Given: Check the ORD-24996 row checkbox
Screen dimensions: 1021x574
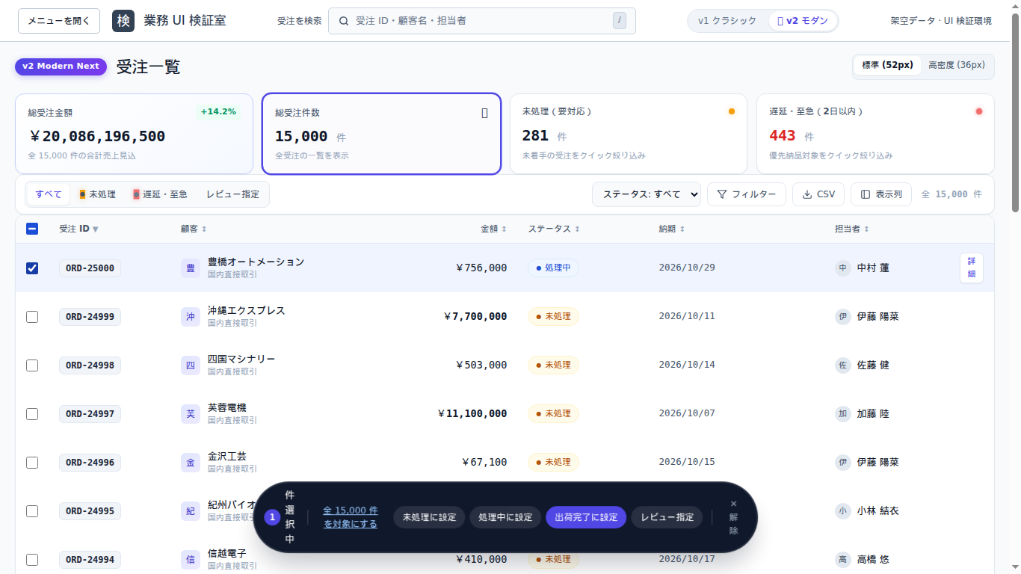Looking at the screenshot, I should 32,463.
